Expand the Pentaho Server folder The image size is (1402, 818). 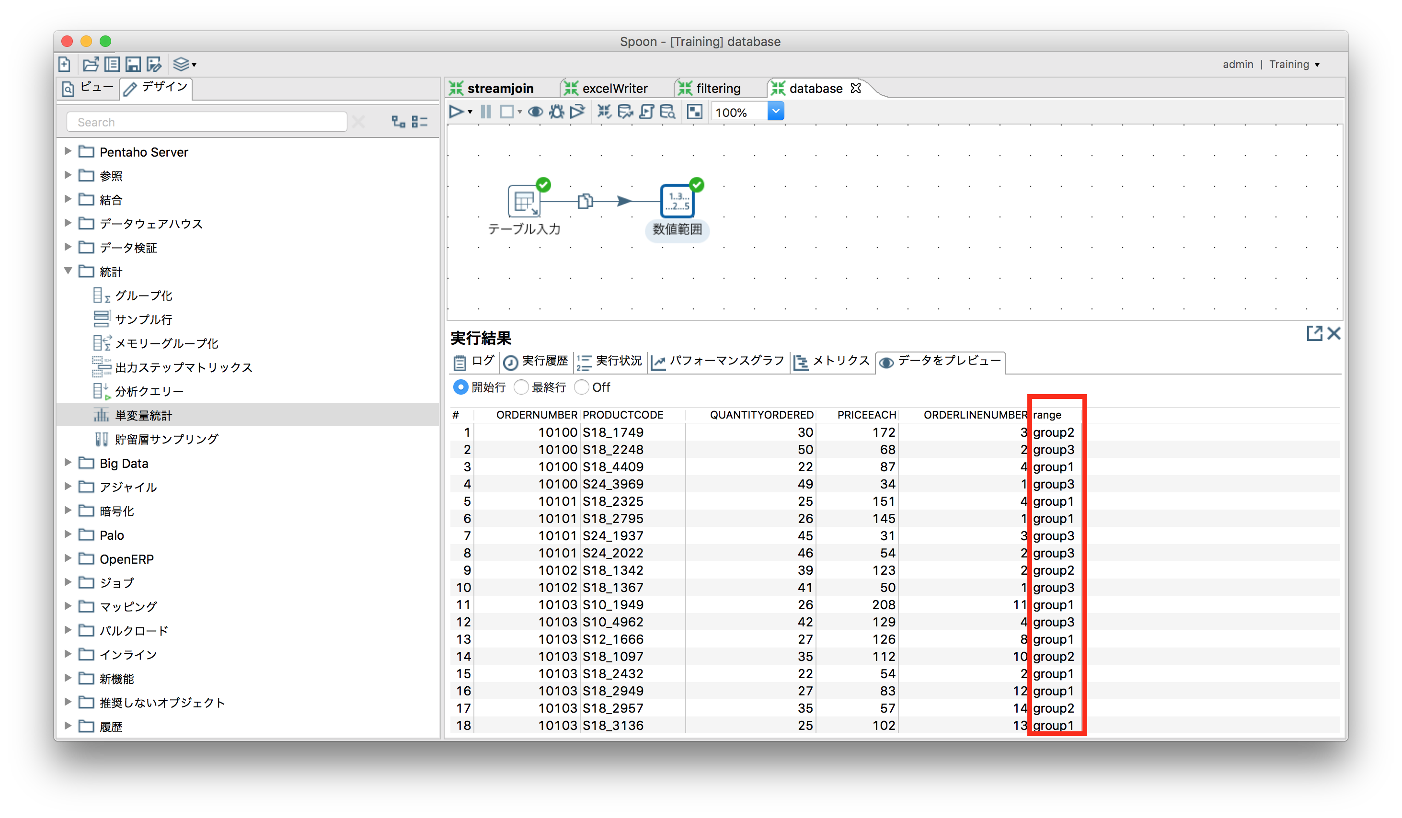pos(68,151)
